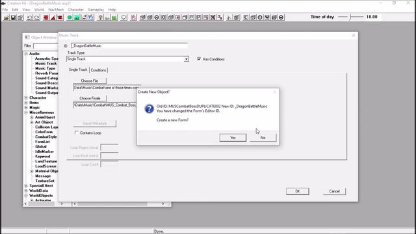The image size is (416, 234).
Task: Click the Time of day value 10.00
Action: (371, 17)
